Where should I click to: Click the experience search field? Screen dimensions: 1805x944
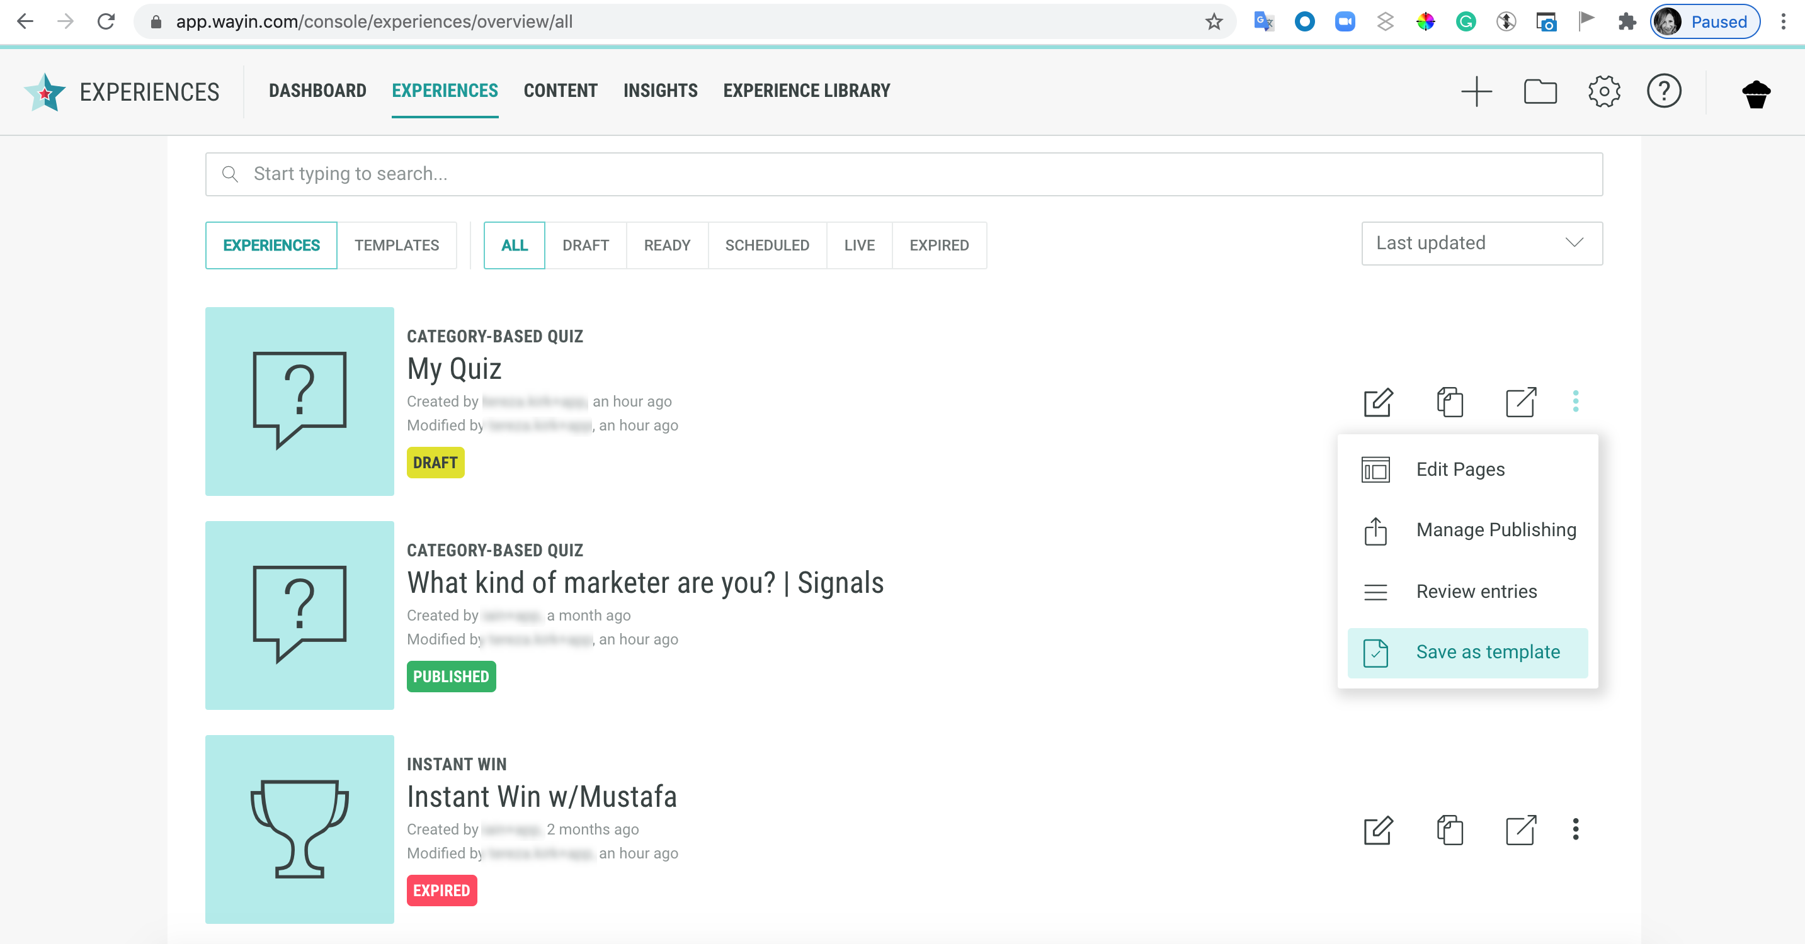coord(903,174)
